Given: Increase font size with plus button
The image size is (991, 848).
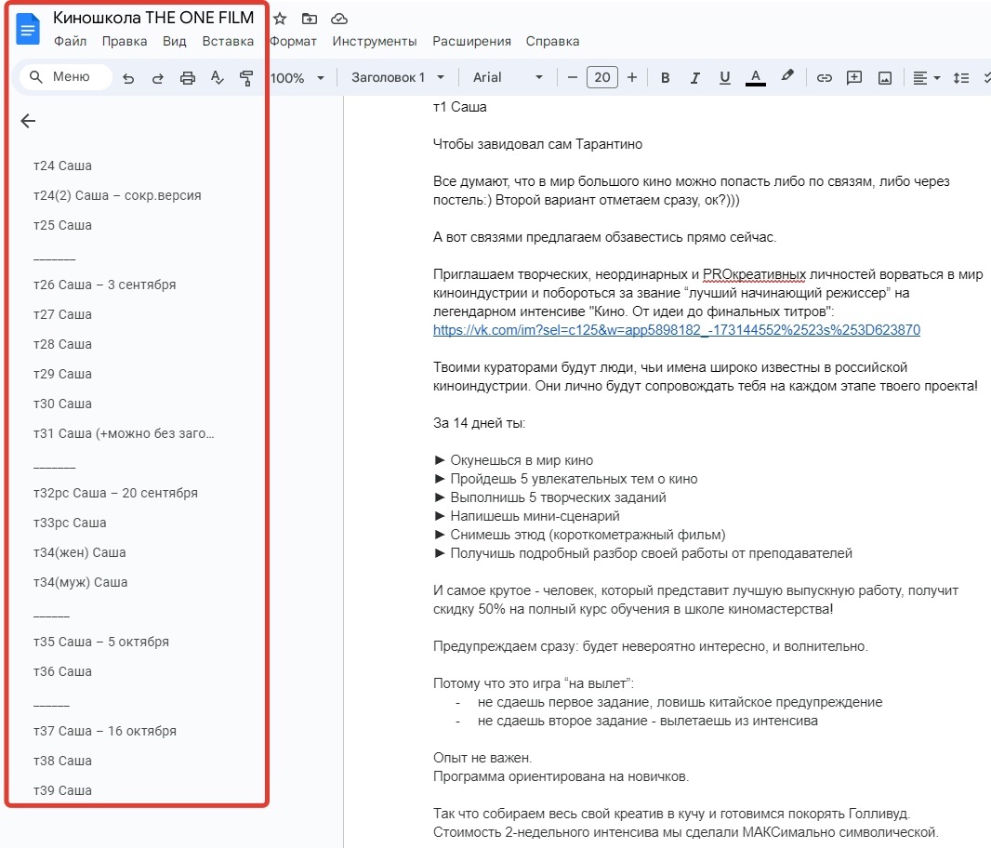Looking at the screenshot, I should coord(632,77).
